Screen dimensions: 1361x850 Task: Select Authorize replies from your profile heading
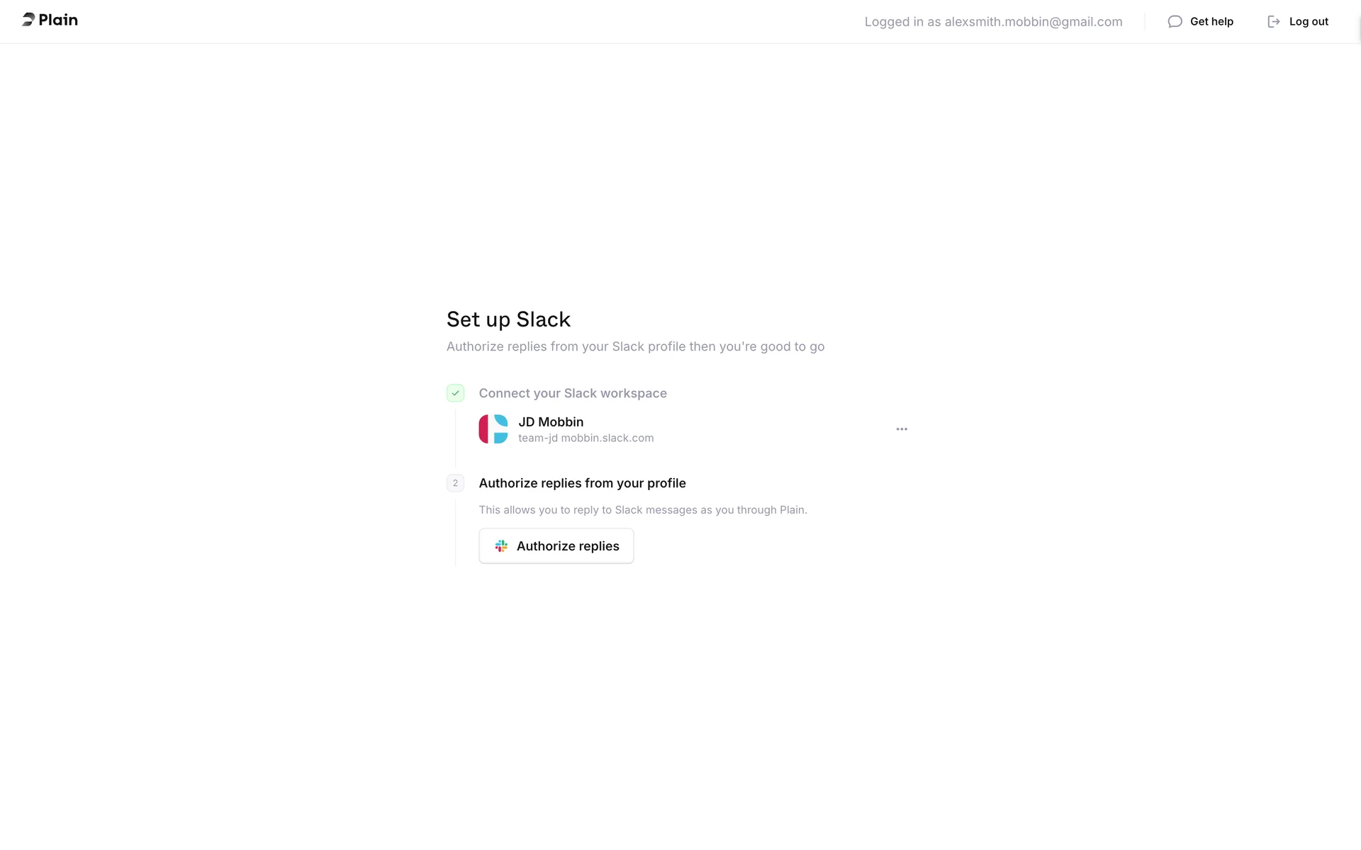[x=582, y=483]
